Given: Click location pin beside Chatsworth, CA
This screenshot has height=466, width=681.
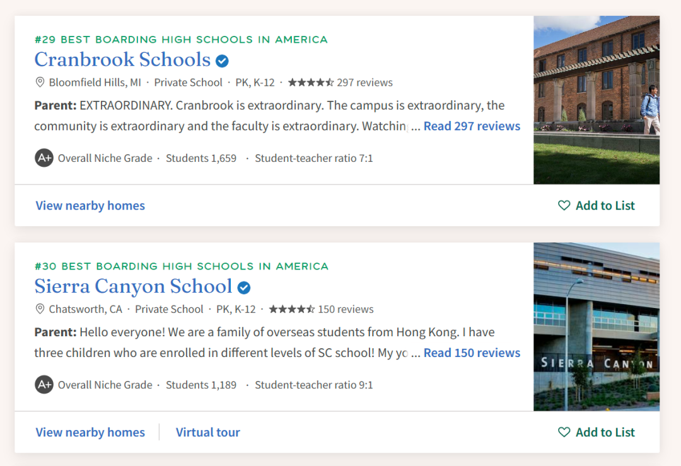Looking at the screenshot, I should (40, 309).
